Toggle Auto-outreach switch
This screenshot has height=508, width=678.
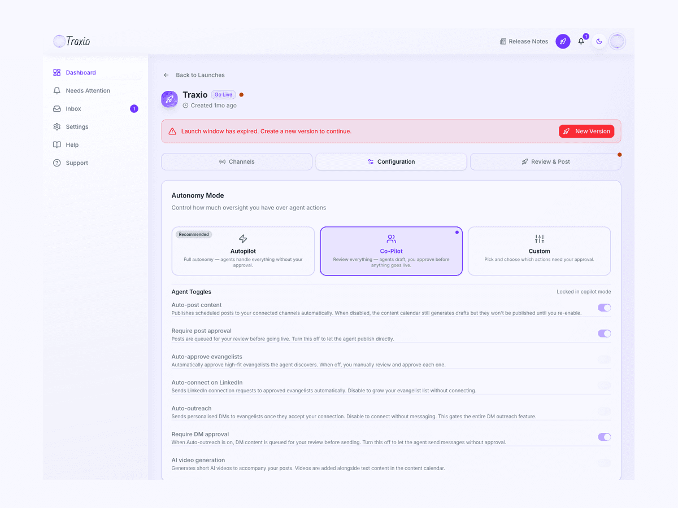tap(605, 411)
